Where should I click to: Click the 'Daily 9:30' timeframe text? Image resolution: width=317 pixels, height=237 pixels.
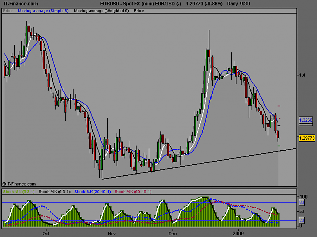tap(238, 4)
